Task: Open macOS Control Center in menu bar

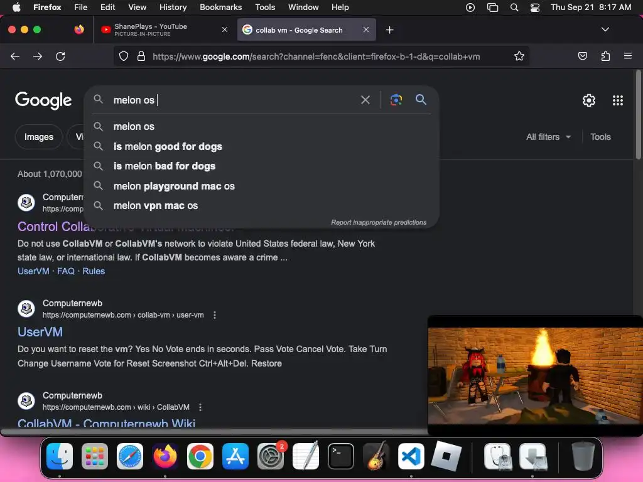Action: point(535,8)
